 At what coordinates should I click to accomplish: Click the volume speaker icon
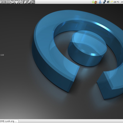click(109, 2)
